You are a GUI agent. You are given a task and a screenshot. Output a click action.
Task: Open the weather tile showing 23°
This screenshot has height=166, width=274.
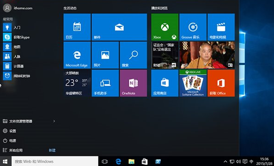click(x=77, y=83)
